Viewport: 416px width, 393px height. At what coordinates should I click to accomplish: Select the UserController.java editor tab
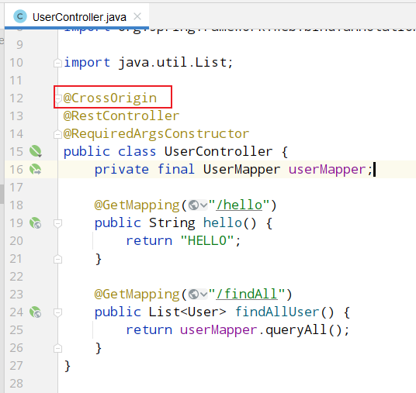click(x=77, y=16)
